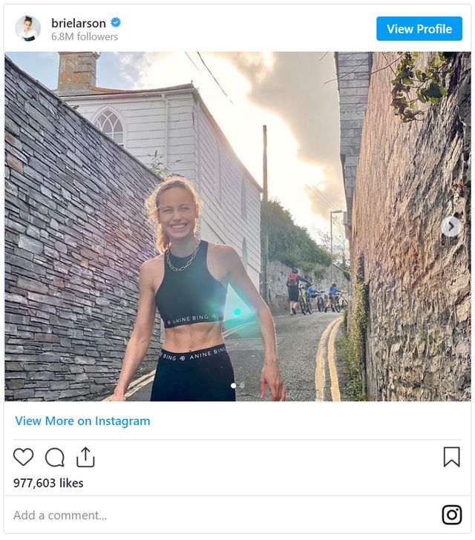Advance to the next photo with the arrow
The image size is (475, 540).
(451, 226)
